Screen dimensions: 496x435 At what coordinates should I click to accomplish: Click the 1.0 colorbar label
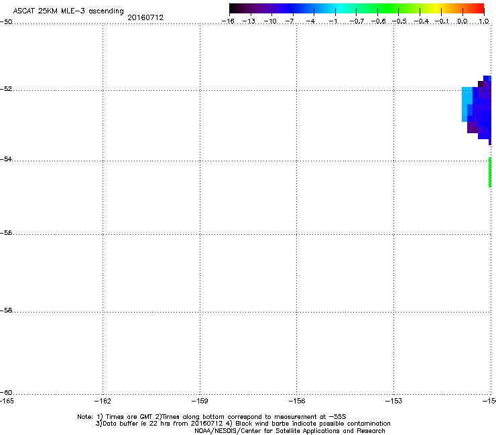(484, 21)
